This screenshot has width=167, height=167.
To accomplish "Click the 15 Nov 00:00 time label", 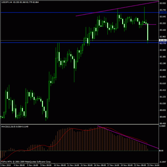I will click(x=87, y=165).
